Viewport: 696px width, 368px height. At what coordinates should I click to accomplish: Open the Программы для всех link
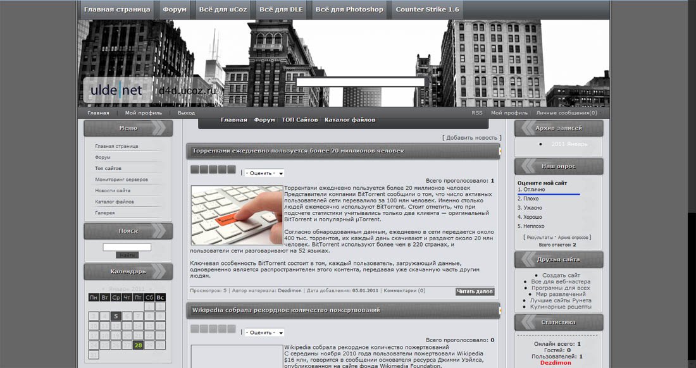click(561, 288)
